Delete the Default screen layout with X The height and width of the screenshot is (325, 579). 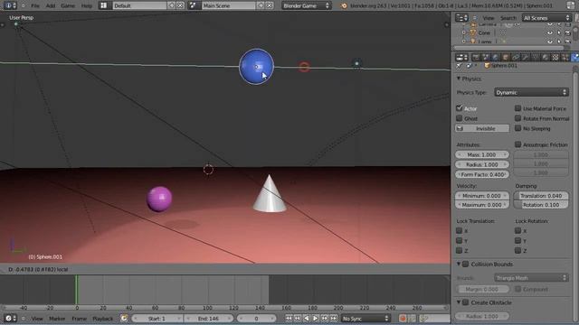[x=180, y=5]
